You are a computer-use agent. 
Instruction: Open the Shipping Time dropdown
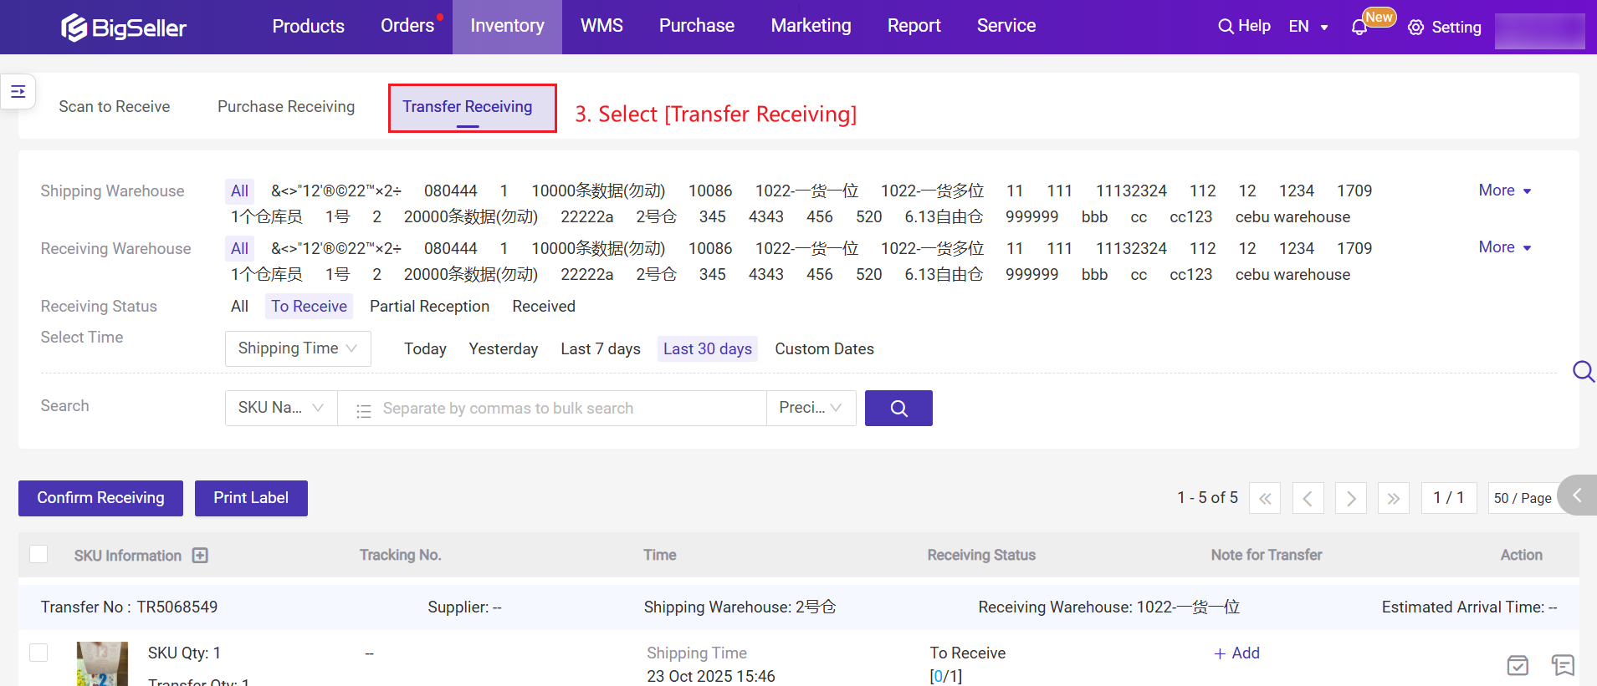click(x=297, y=348)
